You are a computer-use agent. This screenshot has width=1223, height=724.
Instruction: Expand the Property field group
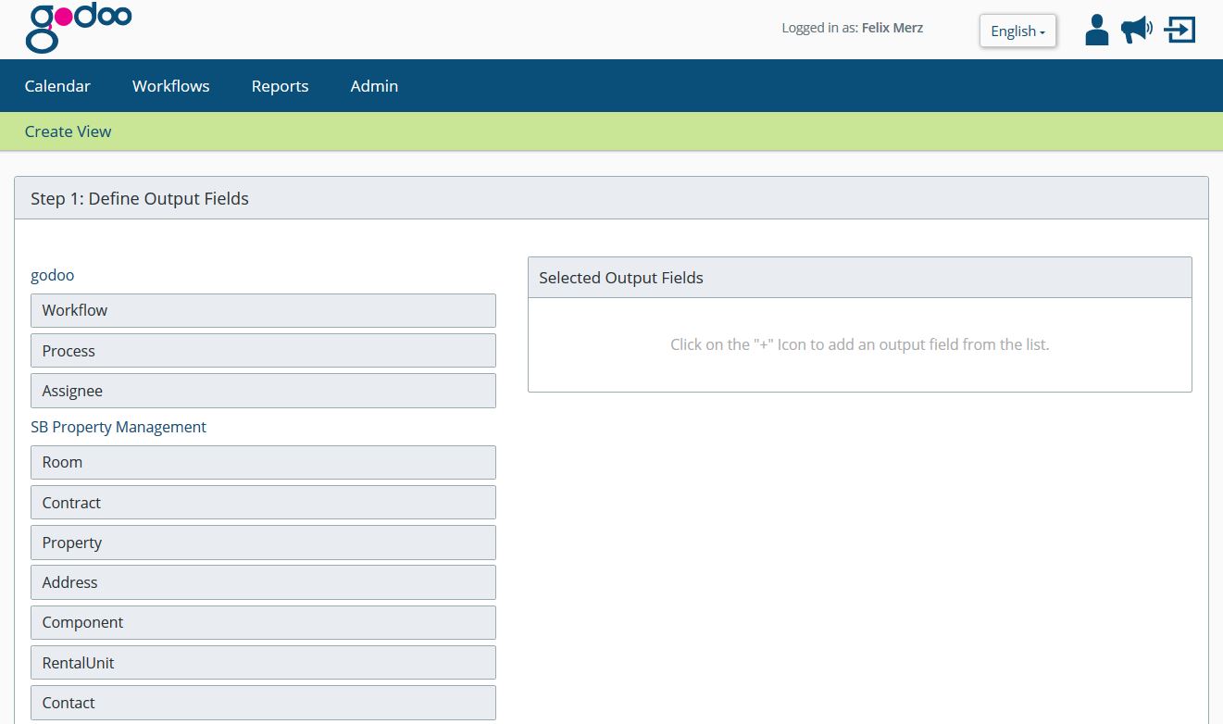click(x=263, y=543)
